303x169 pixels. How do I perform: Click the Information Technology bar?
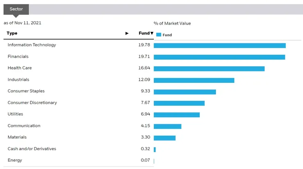[219, 45]
